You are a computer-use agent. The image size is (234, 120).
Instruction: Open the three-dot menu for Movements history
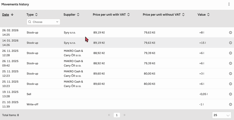coord(229,4)
